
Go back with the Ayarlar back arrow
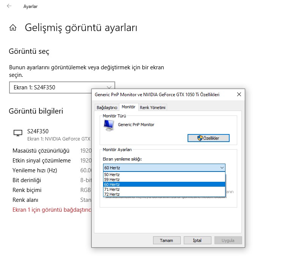9,6
